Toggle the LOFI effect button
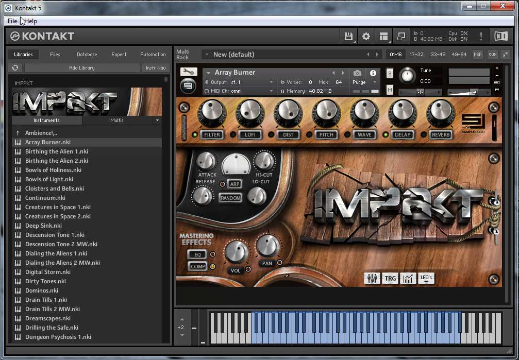 tap(250, 134)
